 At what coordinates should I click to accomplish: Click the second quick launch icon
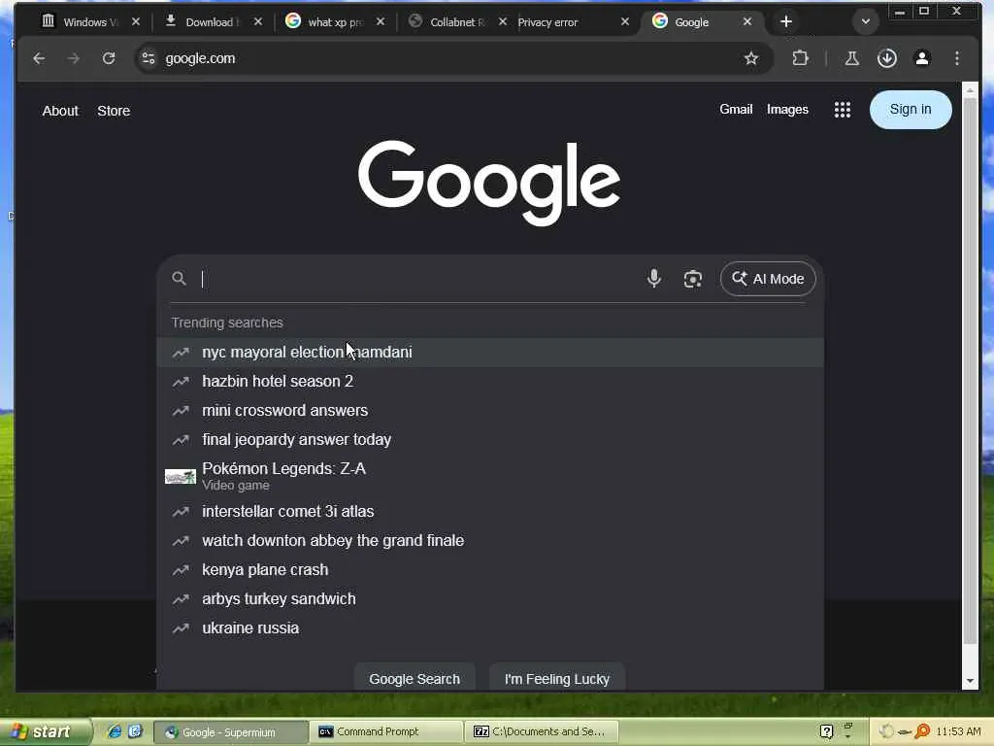point(135,731)
